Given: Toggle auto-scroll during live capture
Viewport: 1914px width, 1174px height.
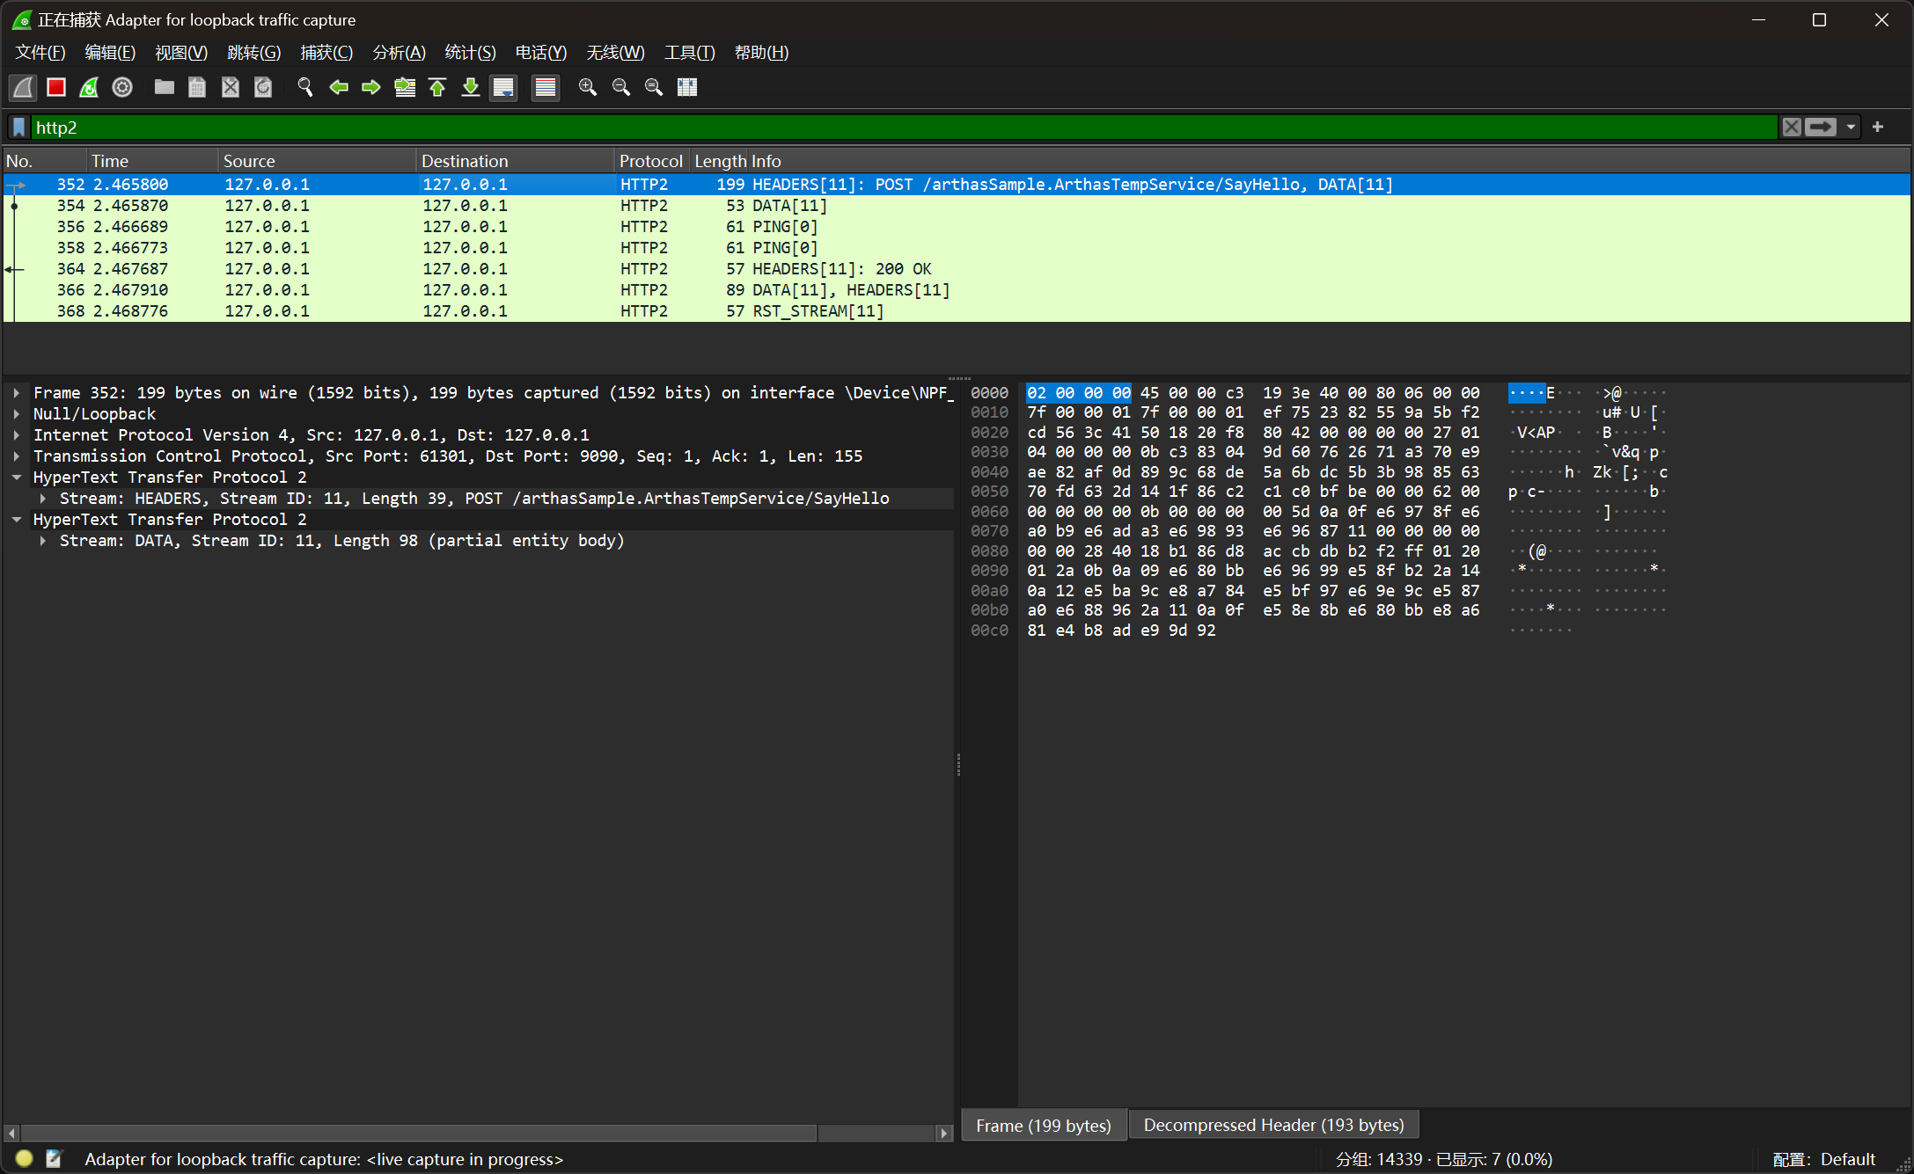Looking at the screenshot, I should point(503,87).
